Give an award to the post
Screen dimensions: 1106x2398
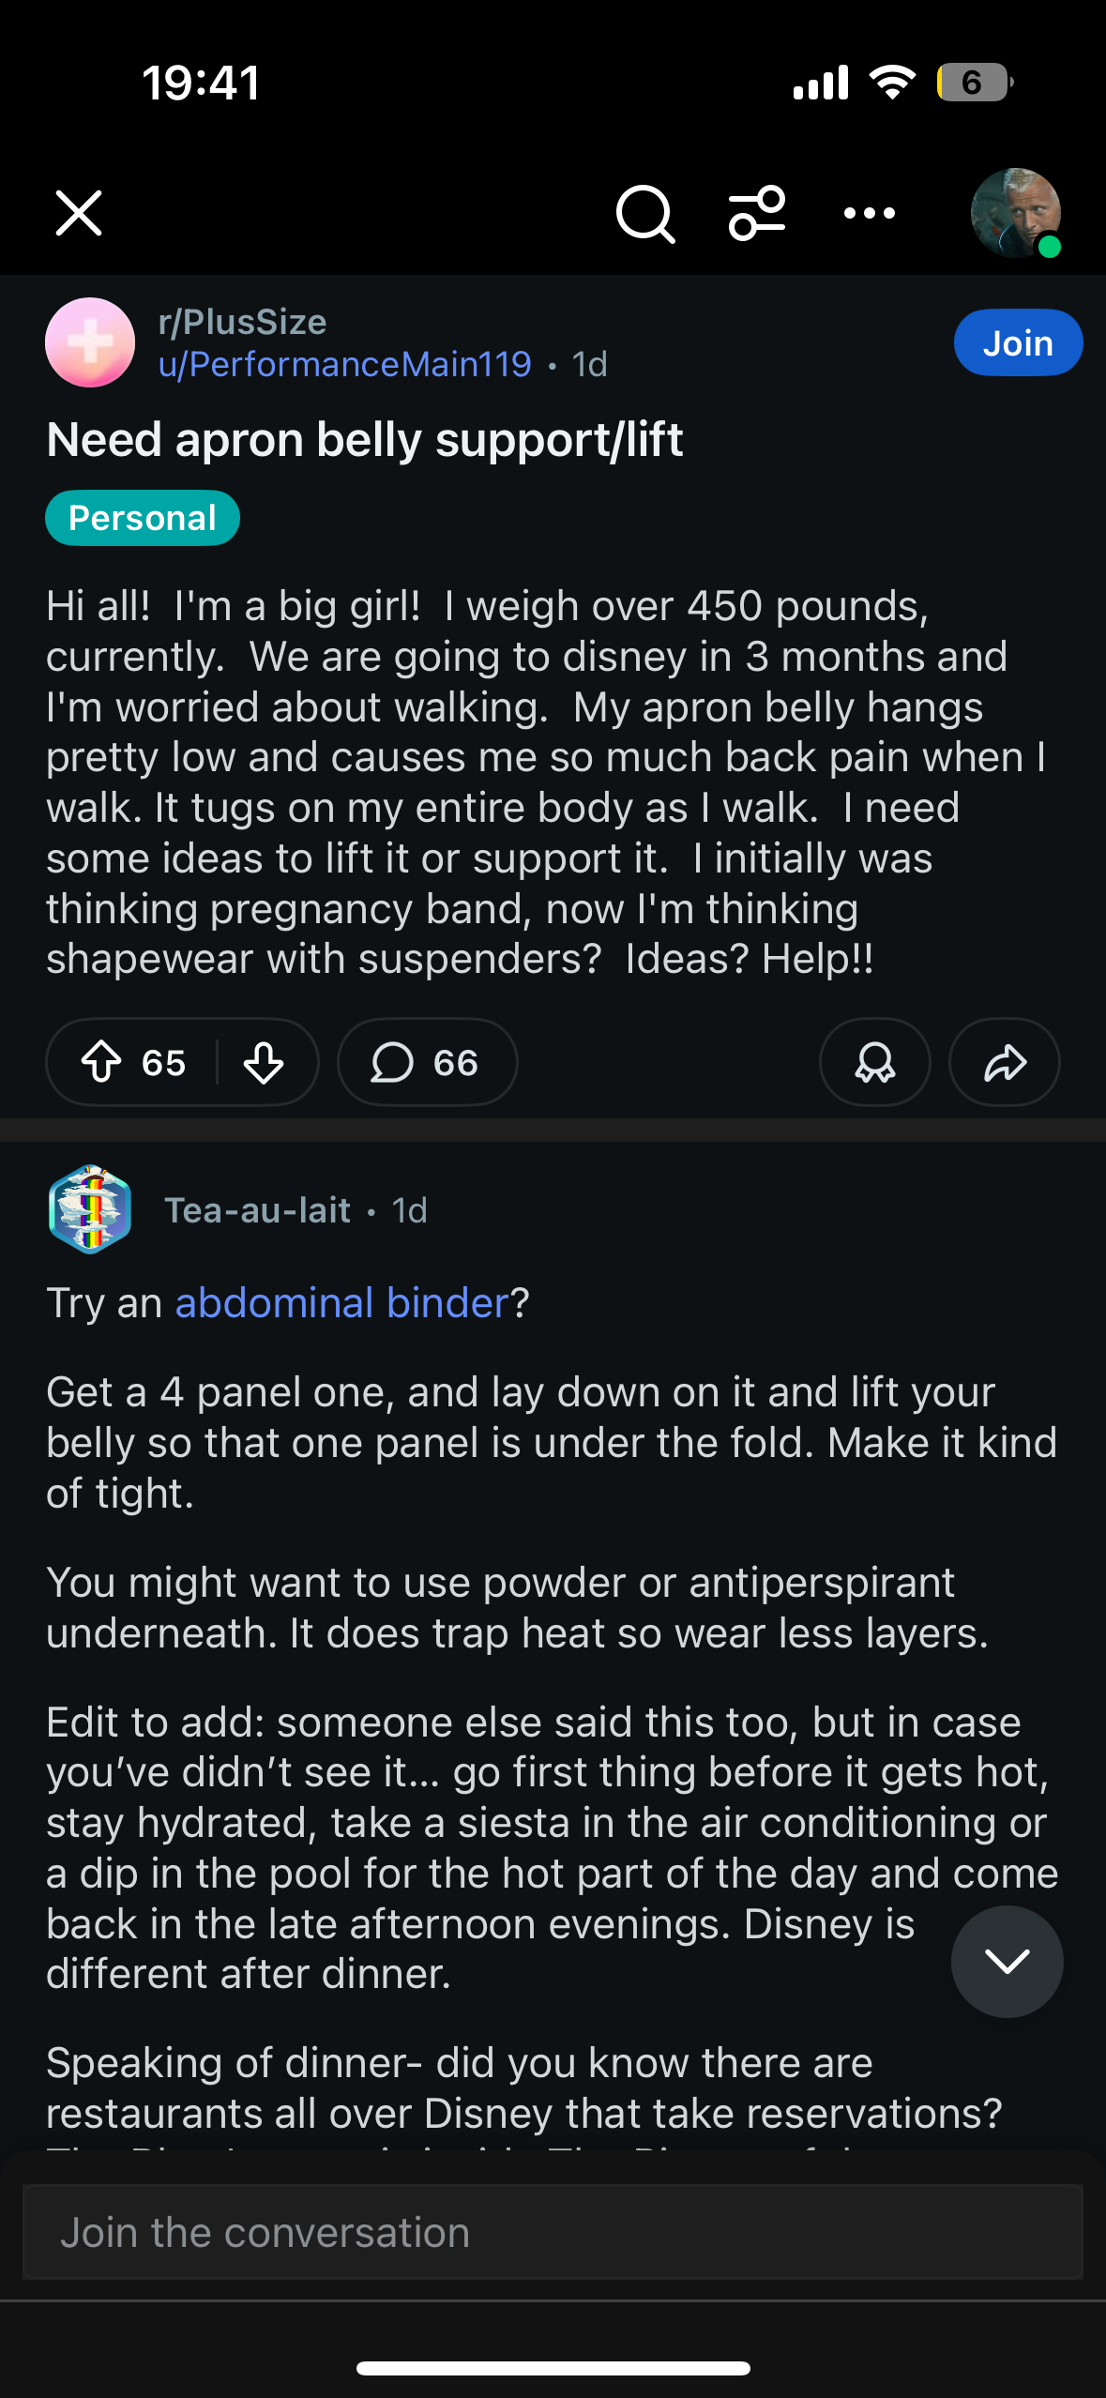point(874,1063)
